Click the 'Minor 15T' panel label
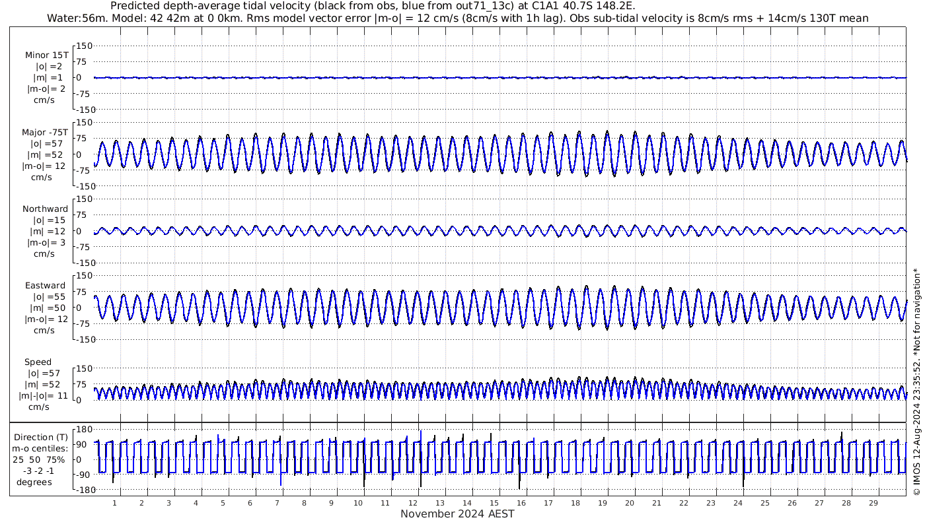This screenshot has height=528, width=925. 46,55
